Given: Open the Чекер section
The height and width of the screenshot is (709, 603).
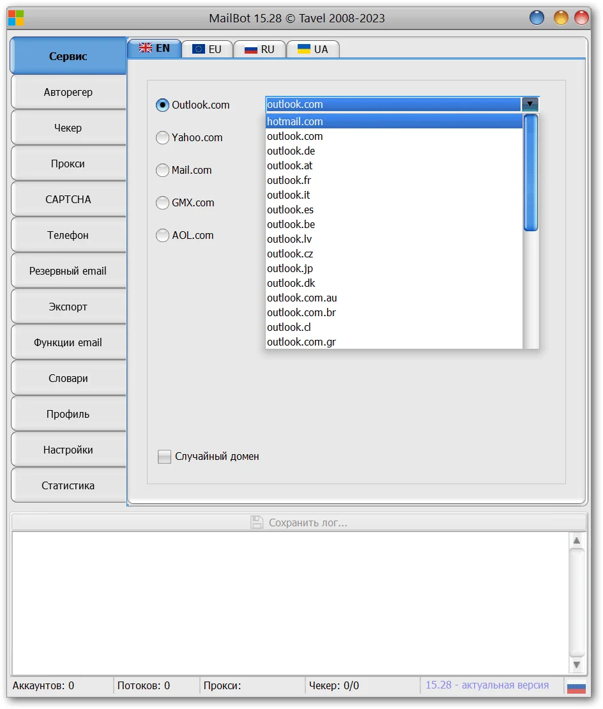Looking at the screenshot, I should 68,128.
